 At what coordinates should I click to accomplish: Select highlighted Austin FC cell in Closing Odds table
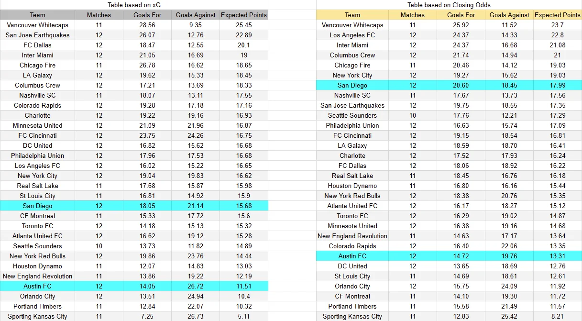click(x=352, y=256)
